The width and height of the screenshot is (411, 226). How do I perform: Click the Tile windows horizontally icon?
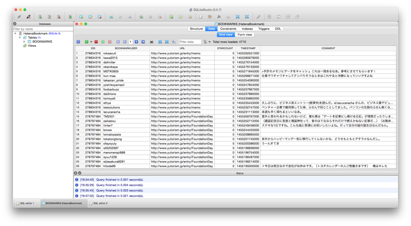[279, 17]
